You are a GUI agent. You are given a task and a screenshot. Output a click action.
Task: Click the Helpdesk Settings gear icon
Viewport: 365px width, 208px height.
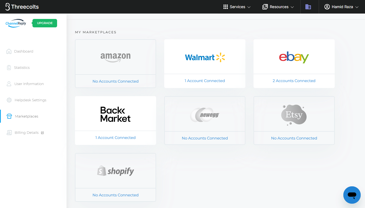click(x=9, y=100)
